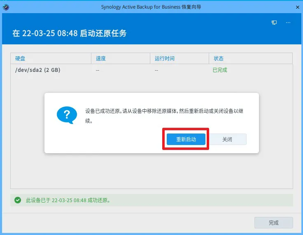Click the 硬盘 column header
Viewport: 303px width, 235px height.
click(x=51, y=58)
